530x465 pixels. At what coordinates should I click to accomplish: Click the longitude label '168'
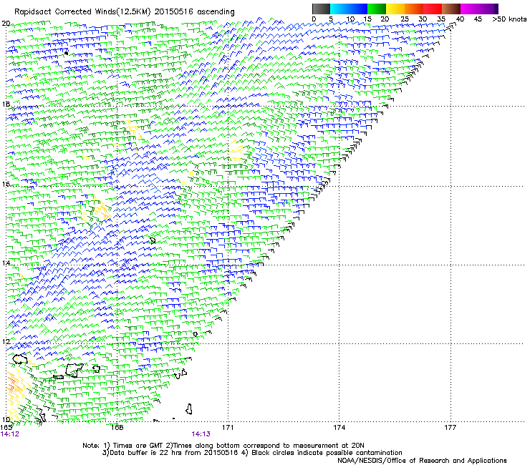tap(117, 428)
